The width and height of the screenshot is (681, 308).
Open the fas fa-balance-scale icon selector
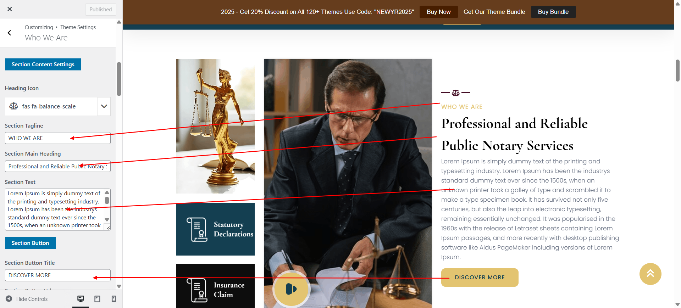[x=51, y=106]
